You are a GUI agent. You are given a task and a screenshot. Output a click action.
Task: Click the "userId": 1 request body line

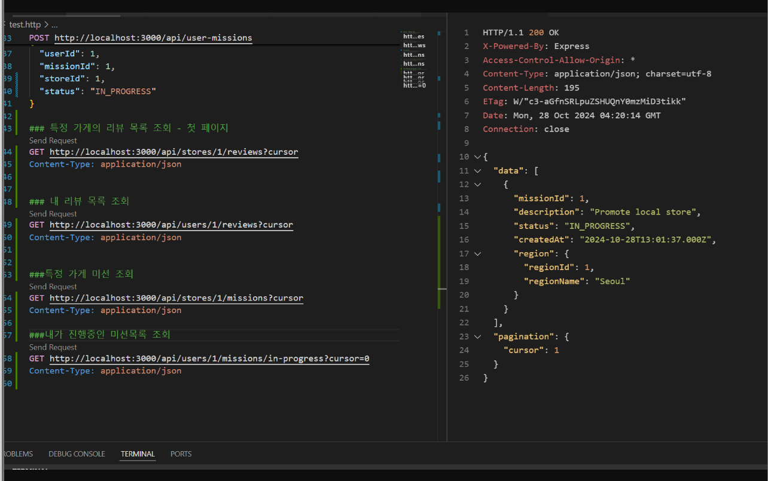tap(69, 53)
